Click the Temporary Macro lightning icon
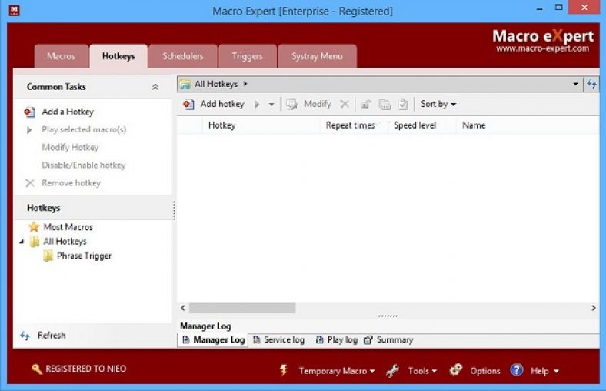The height and width of the screenshot is (391, 606). pos(284,370)
